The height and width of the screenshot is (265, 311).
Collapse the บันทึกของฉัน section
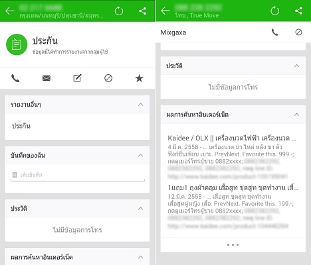tap(140, 155)
